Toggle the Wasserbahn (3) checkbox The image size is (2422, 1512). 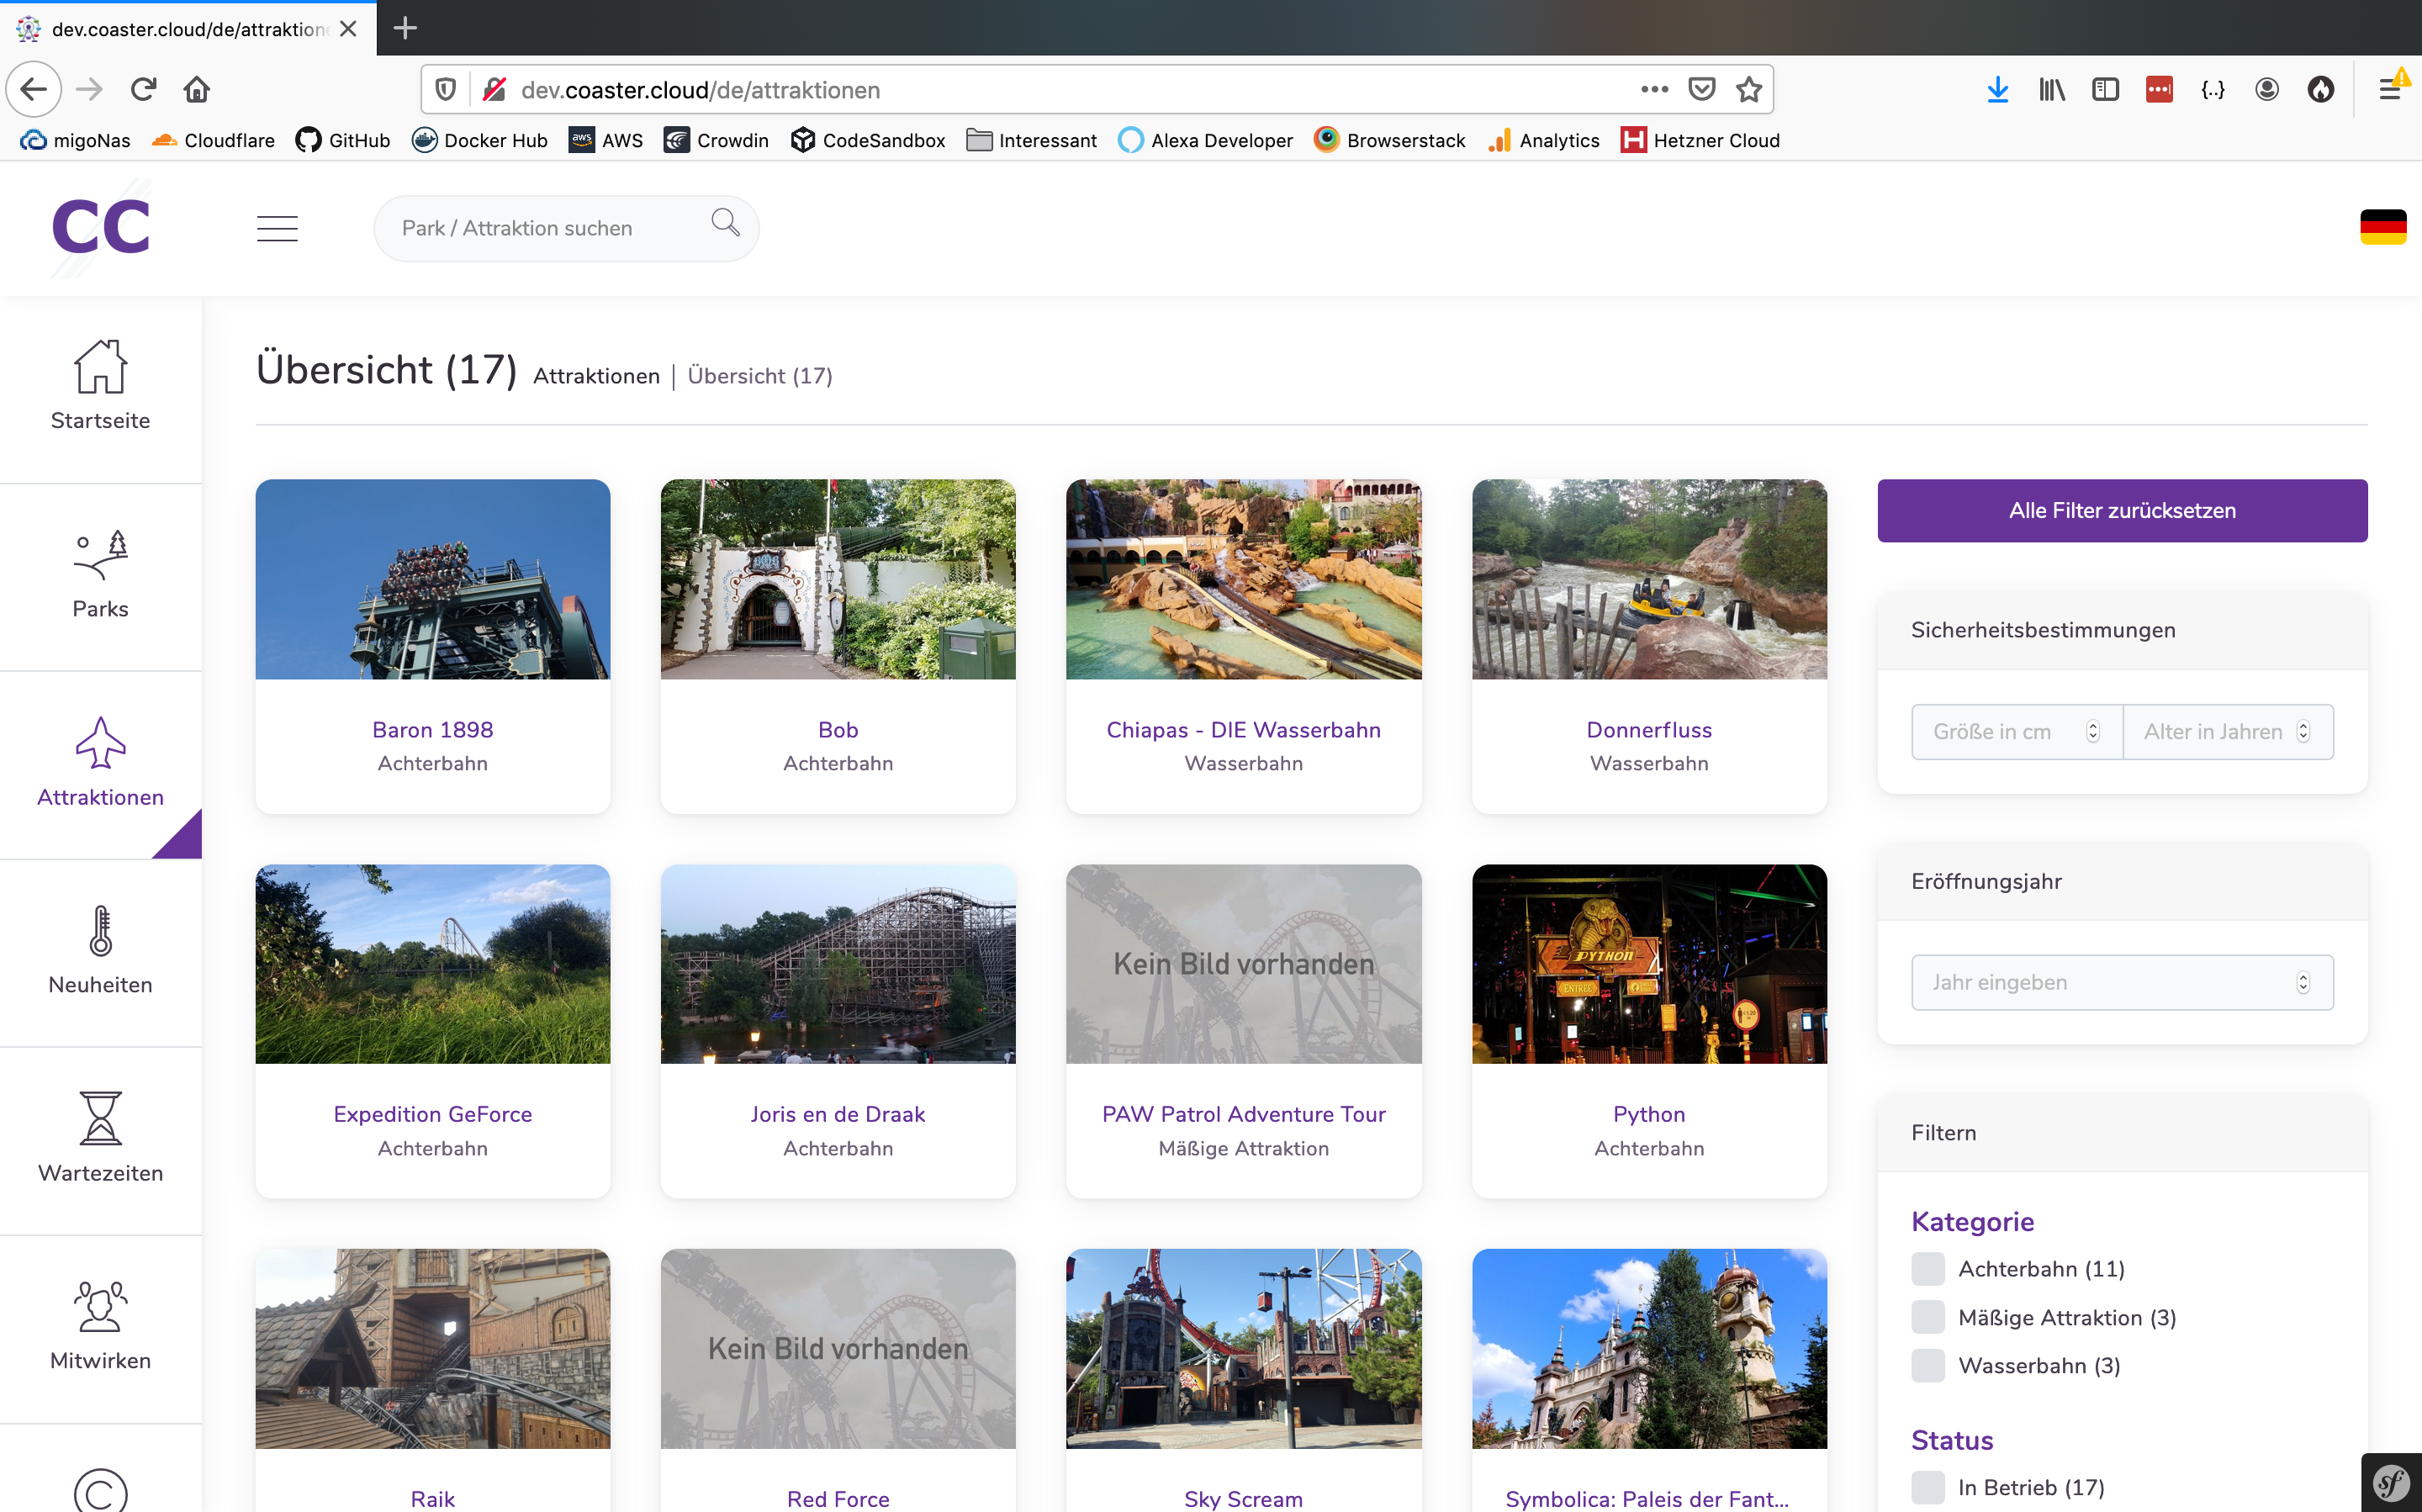coord(1927,1365)
